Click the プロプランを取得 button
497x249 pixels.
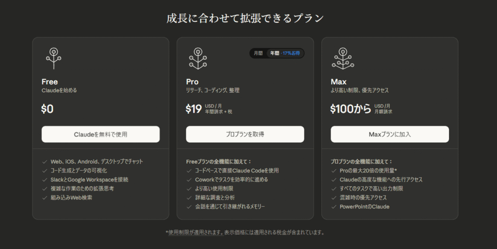[245, 134]
